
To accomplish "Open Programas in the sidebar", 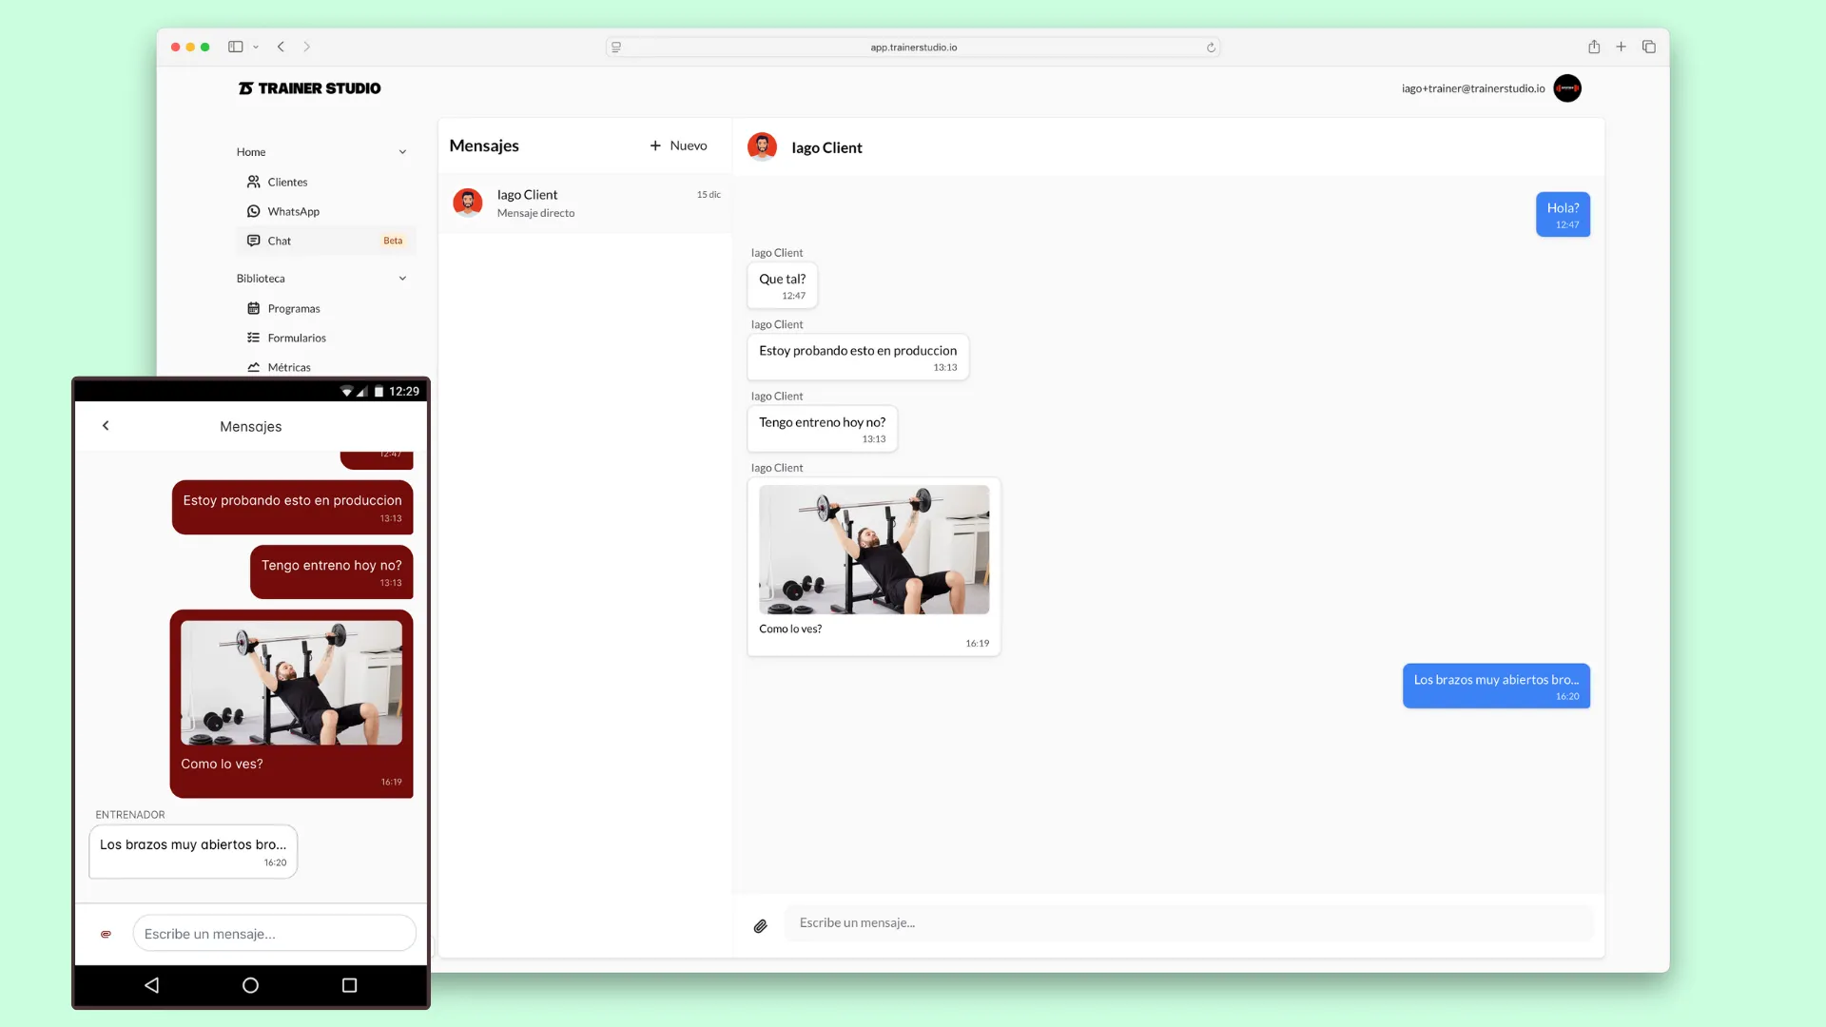I will pos(293,308).
